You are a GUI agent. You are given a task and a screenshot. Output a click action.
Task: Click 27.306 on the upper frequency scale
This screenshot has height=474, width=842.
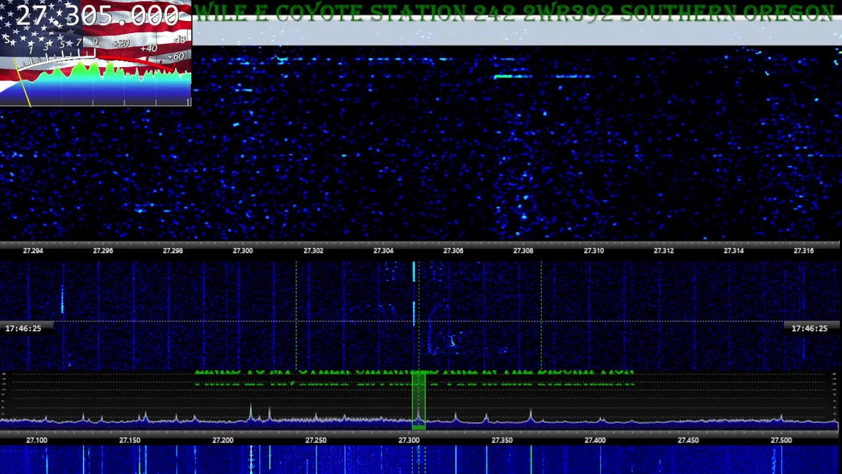pos(453,251)
